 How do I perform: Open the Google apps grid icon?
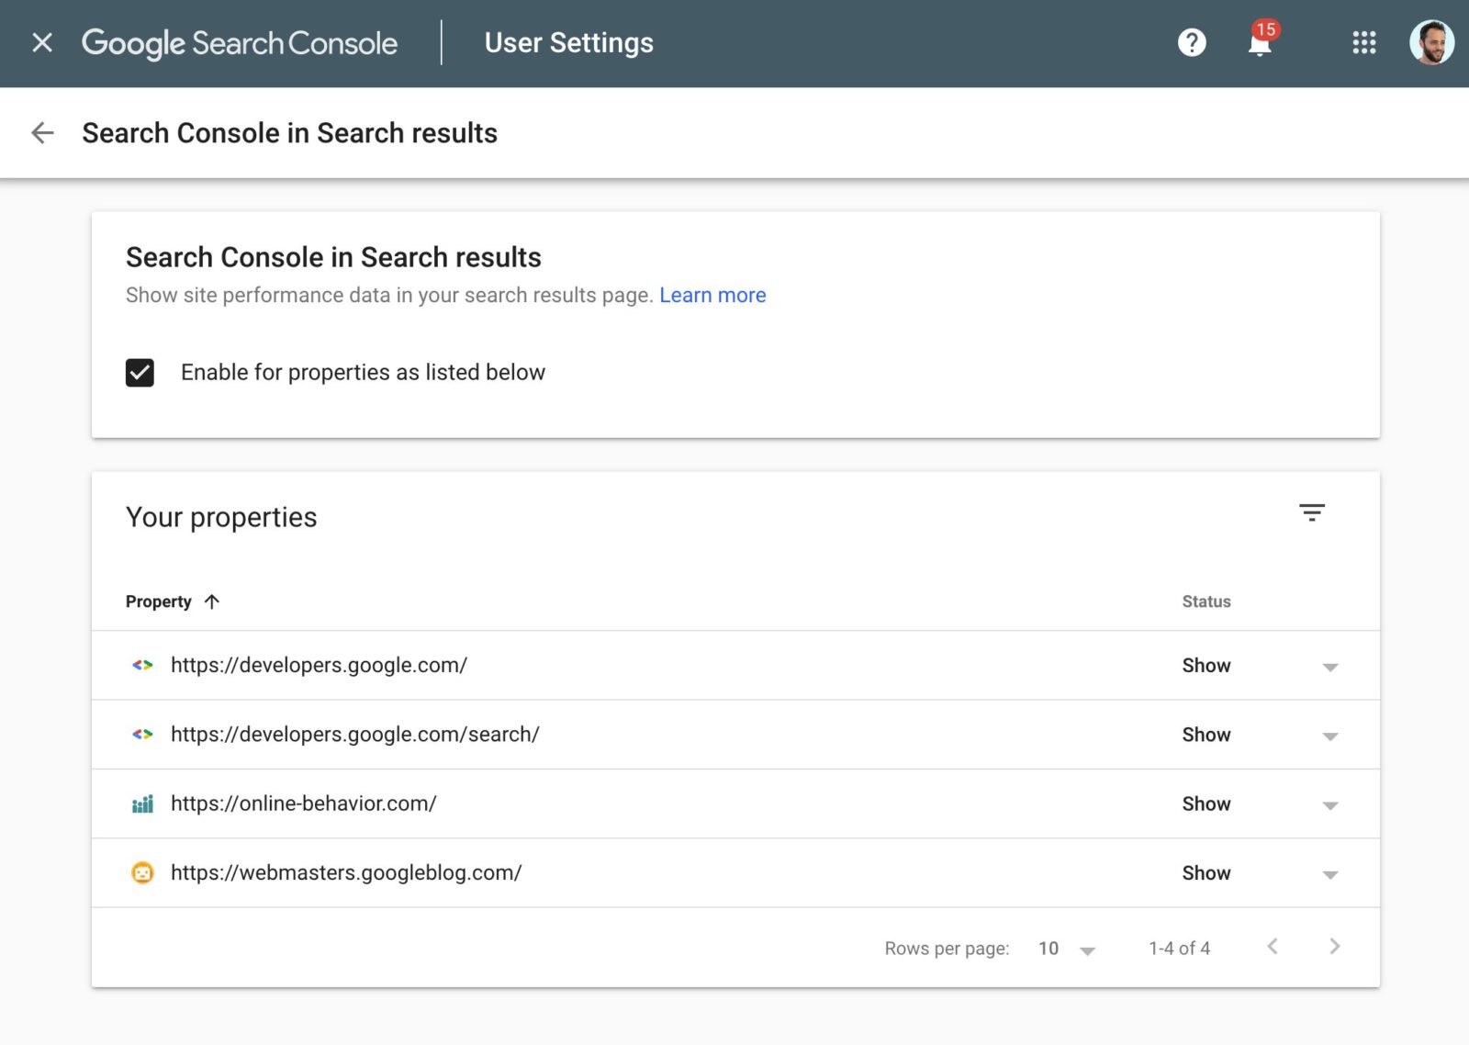pyautogui.click(x=1364, y=43)
